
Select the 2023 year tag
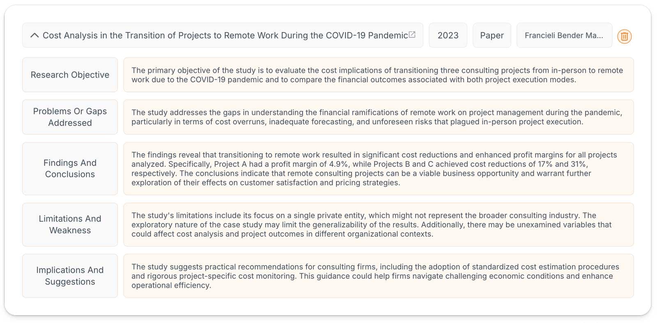point(448,35)
